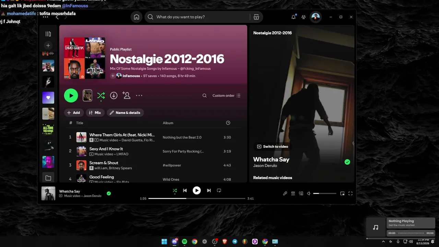This screenshot has width=439, height=247.
Task: Click player bar play button
Action: tap(197, 190)
